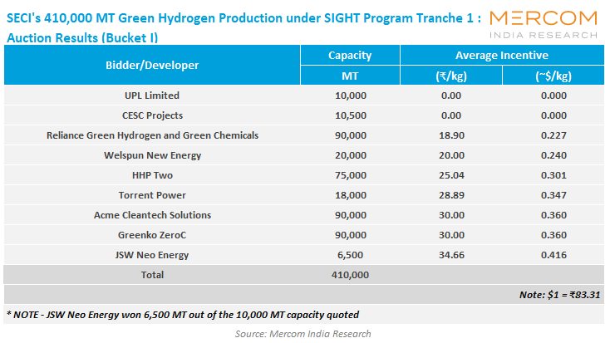Screen dimensions: 605x343
Task: Click the 28.89 incentive value
Action: point(451,195)
